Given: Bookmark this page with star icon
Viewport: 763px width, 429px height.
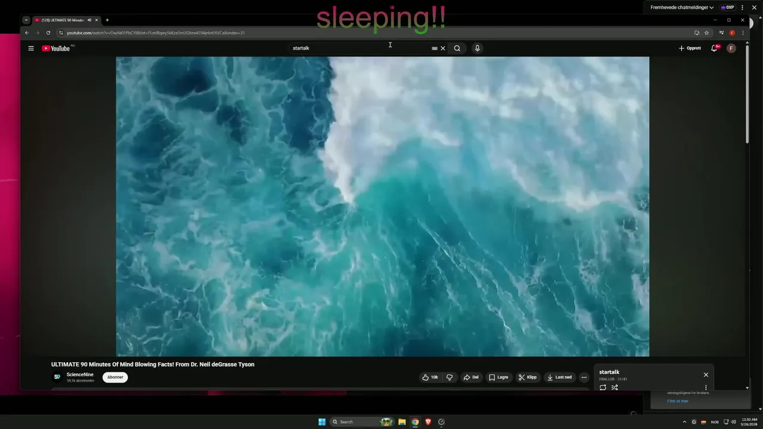Looking at the screenshot, I should (706, 33).
